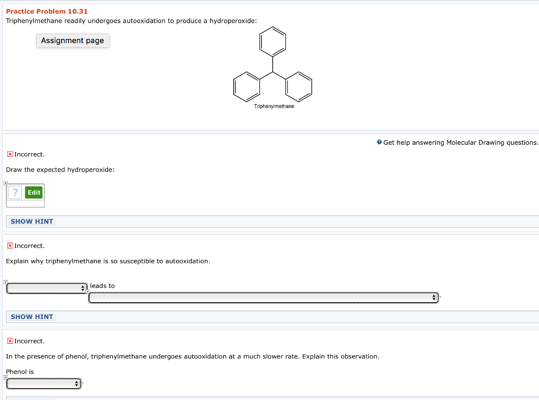539x400 pixels.
Task: Click the red X icon beside the phenol question Incorrect message
Action: [9, 341]
